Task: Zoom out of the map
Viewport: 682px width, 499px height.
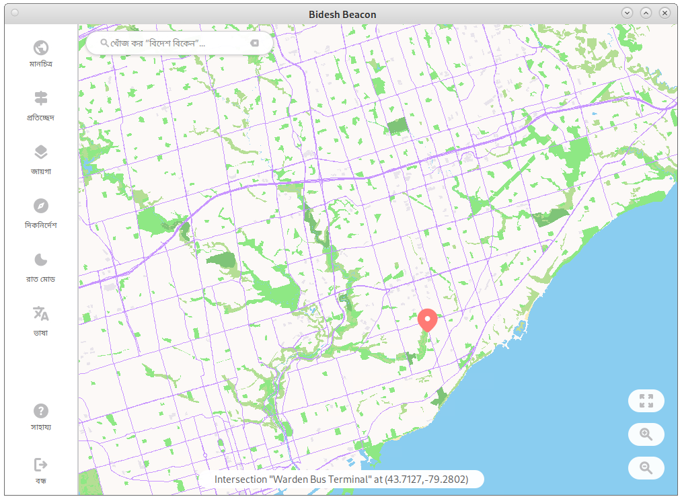Action: coord(646,468)
